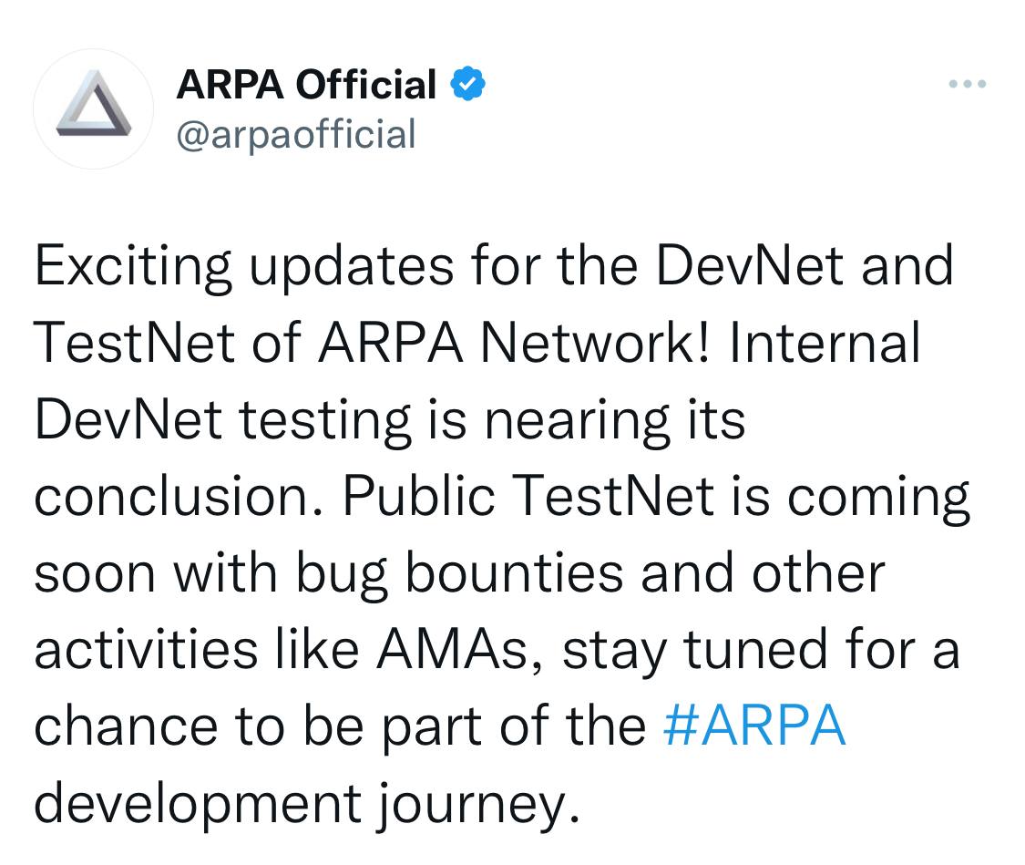Click the word 'DevNet' on the first line
The width and height of the screenshot is (1025, 865).
(x=749, y=265)
